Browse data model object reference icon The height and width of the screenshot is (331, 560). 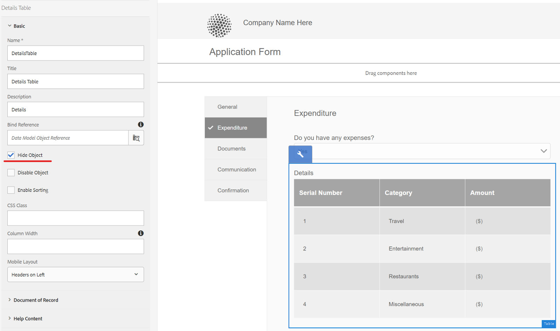[136, 138]
